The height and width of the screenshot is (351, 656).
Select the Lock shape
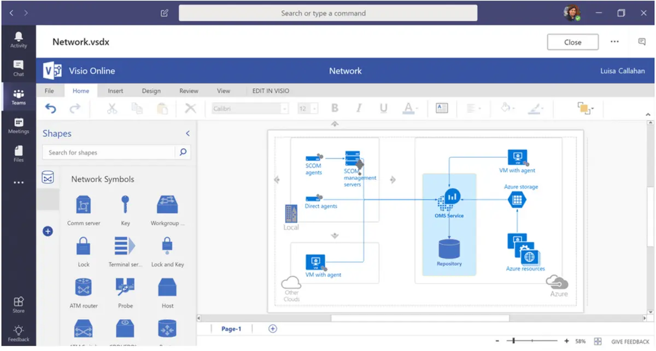tap(84, 251)
